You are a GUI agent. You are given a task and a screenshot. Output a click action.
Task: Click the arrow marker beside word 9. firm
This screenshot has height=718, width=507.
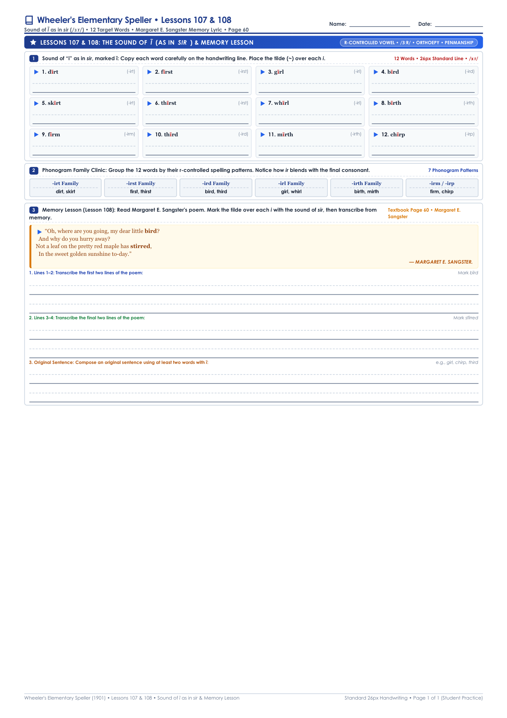(x=36, y=135)
